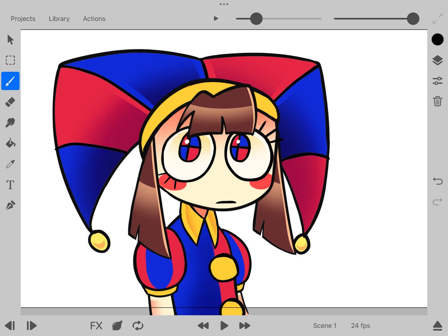Rewind with the double left arrows
The height and width of the screenshot is (336, 448).
coord(203,326)
